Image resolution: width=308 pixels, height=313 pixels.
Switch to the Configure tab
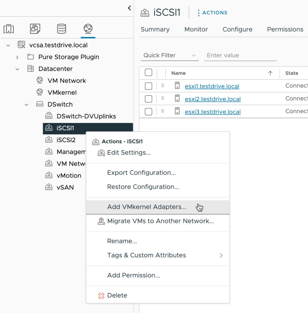[237, 29]
